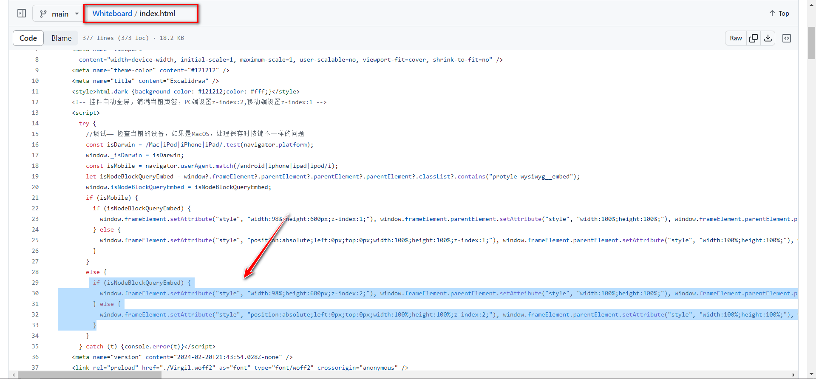Click the vertical scrollbar down arrow
The width and height of the screenshot is (816, 379).
tap(811, 374)
